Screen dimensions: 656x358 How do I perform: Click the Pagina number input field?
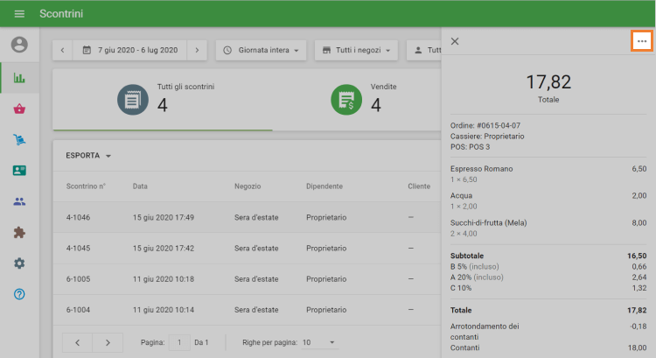179,342
